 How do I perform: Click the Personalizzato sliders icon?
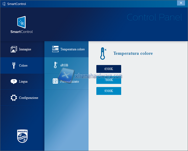point(55,81)
